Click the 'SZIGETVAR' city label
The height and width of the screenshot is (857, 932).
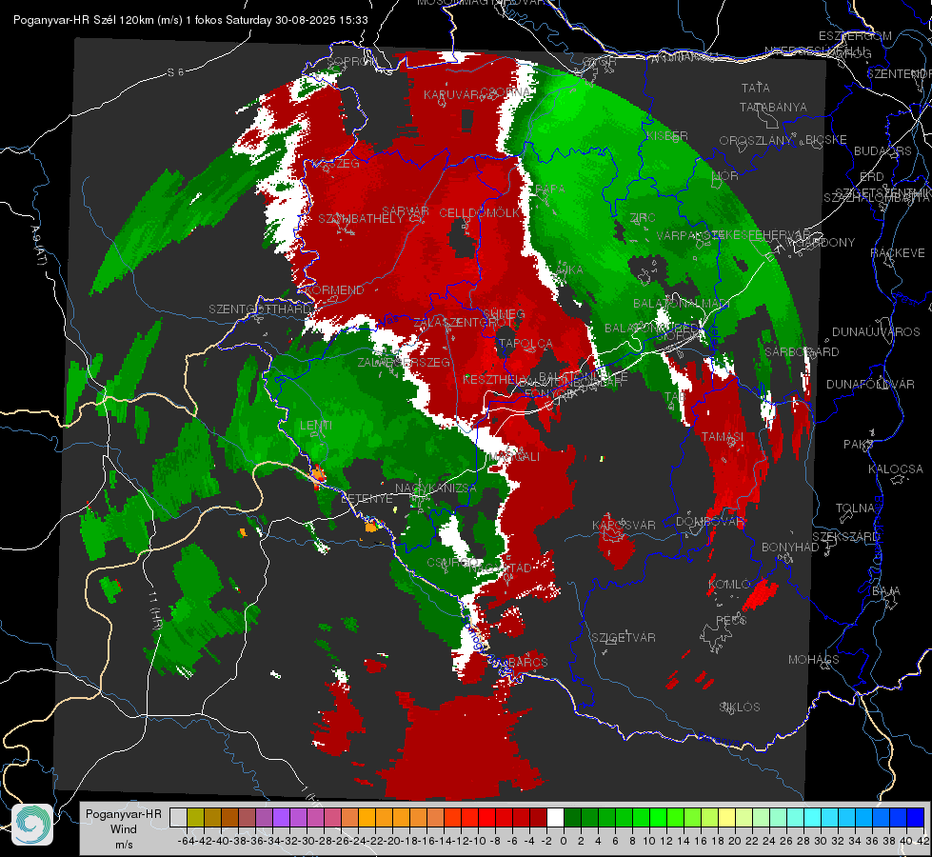[x=623, y=638]
